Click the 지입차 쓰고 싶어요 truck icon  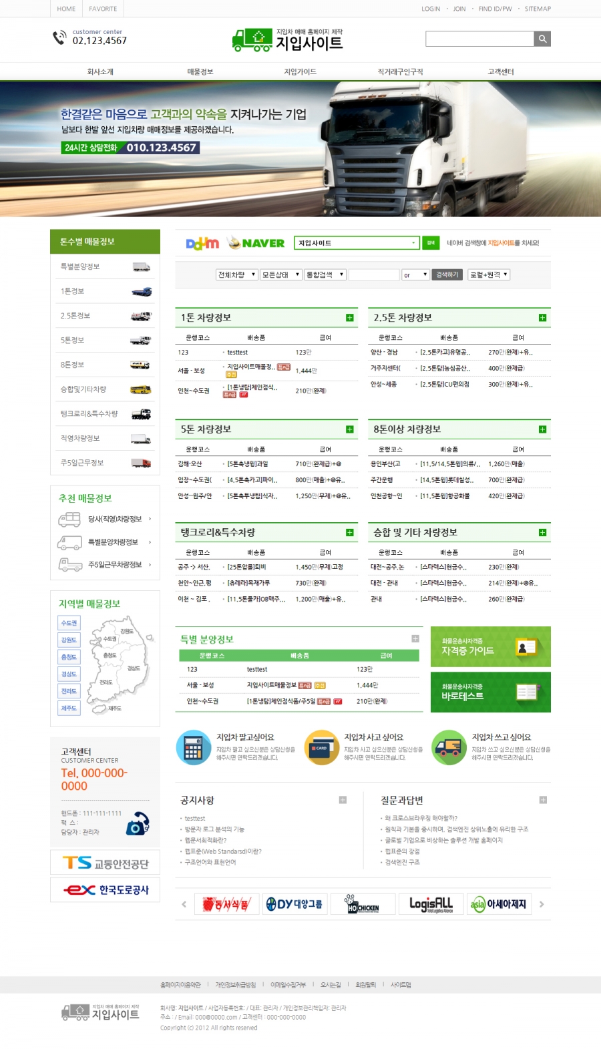(449, 747)
